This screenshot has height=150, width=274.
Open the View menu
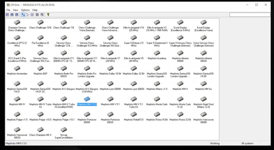(x=16, y=10)
